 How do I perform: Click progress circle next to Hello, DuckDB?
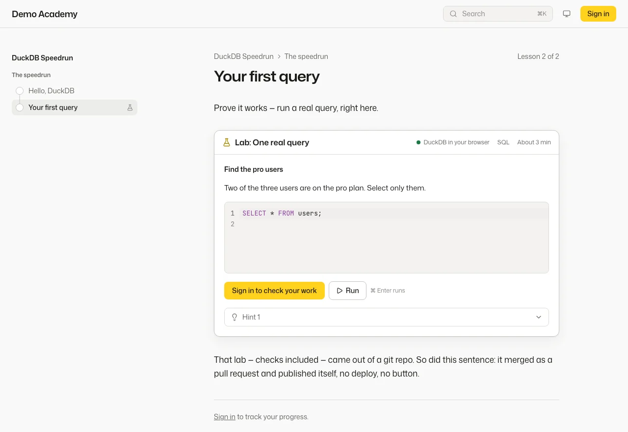(x=20, y=91)
